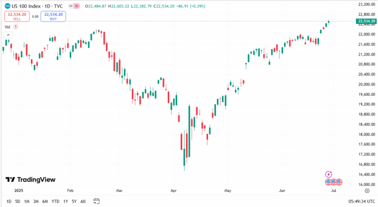This screenshot has height=207, width=378.
Task: Click the US 100 Index symbol logo
Action: click(7, 6)
